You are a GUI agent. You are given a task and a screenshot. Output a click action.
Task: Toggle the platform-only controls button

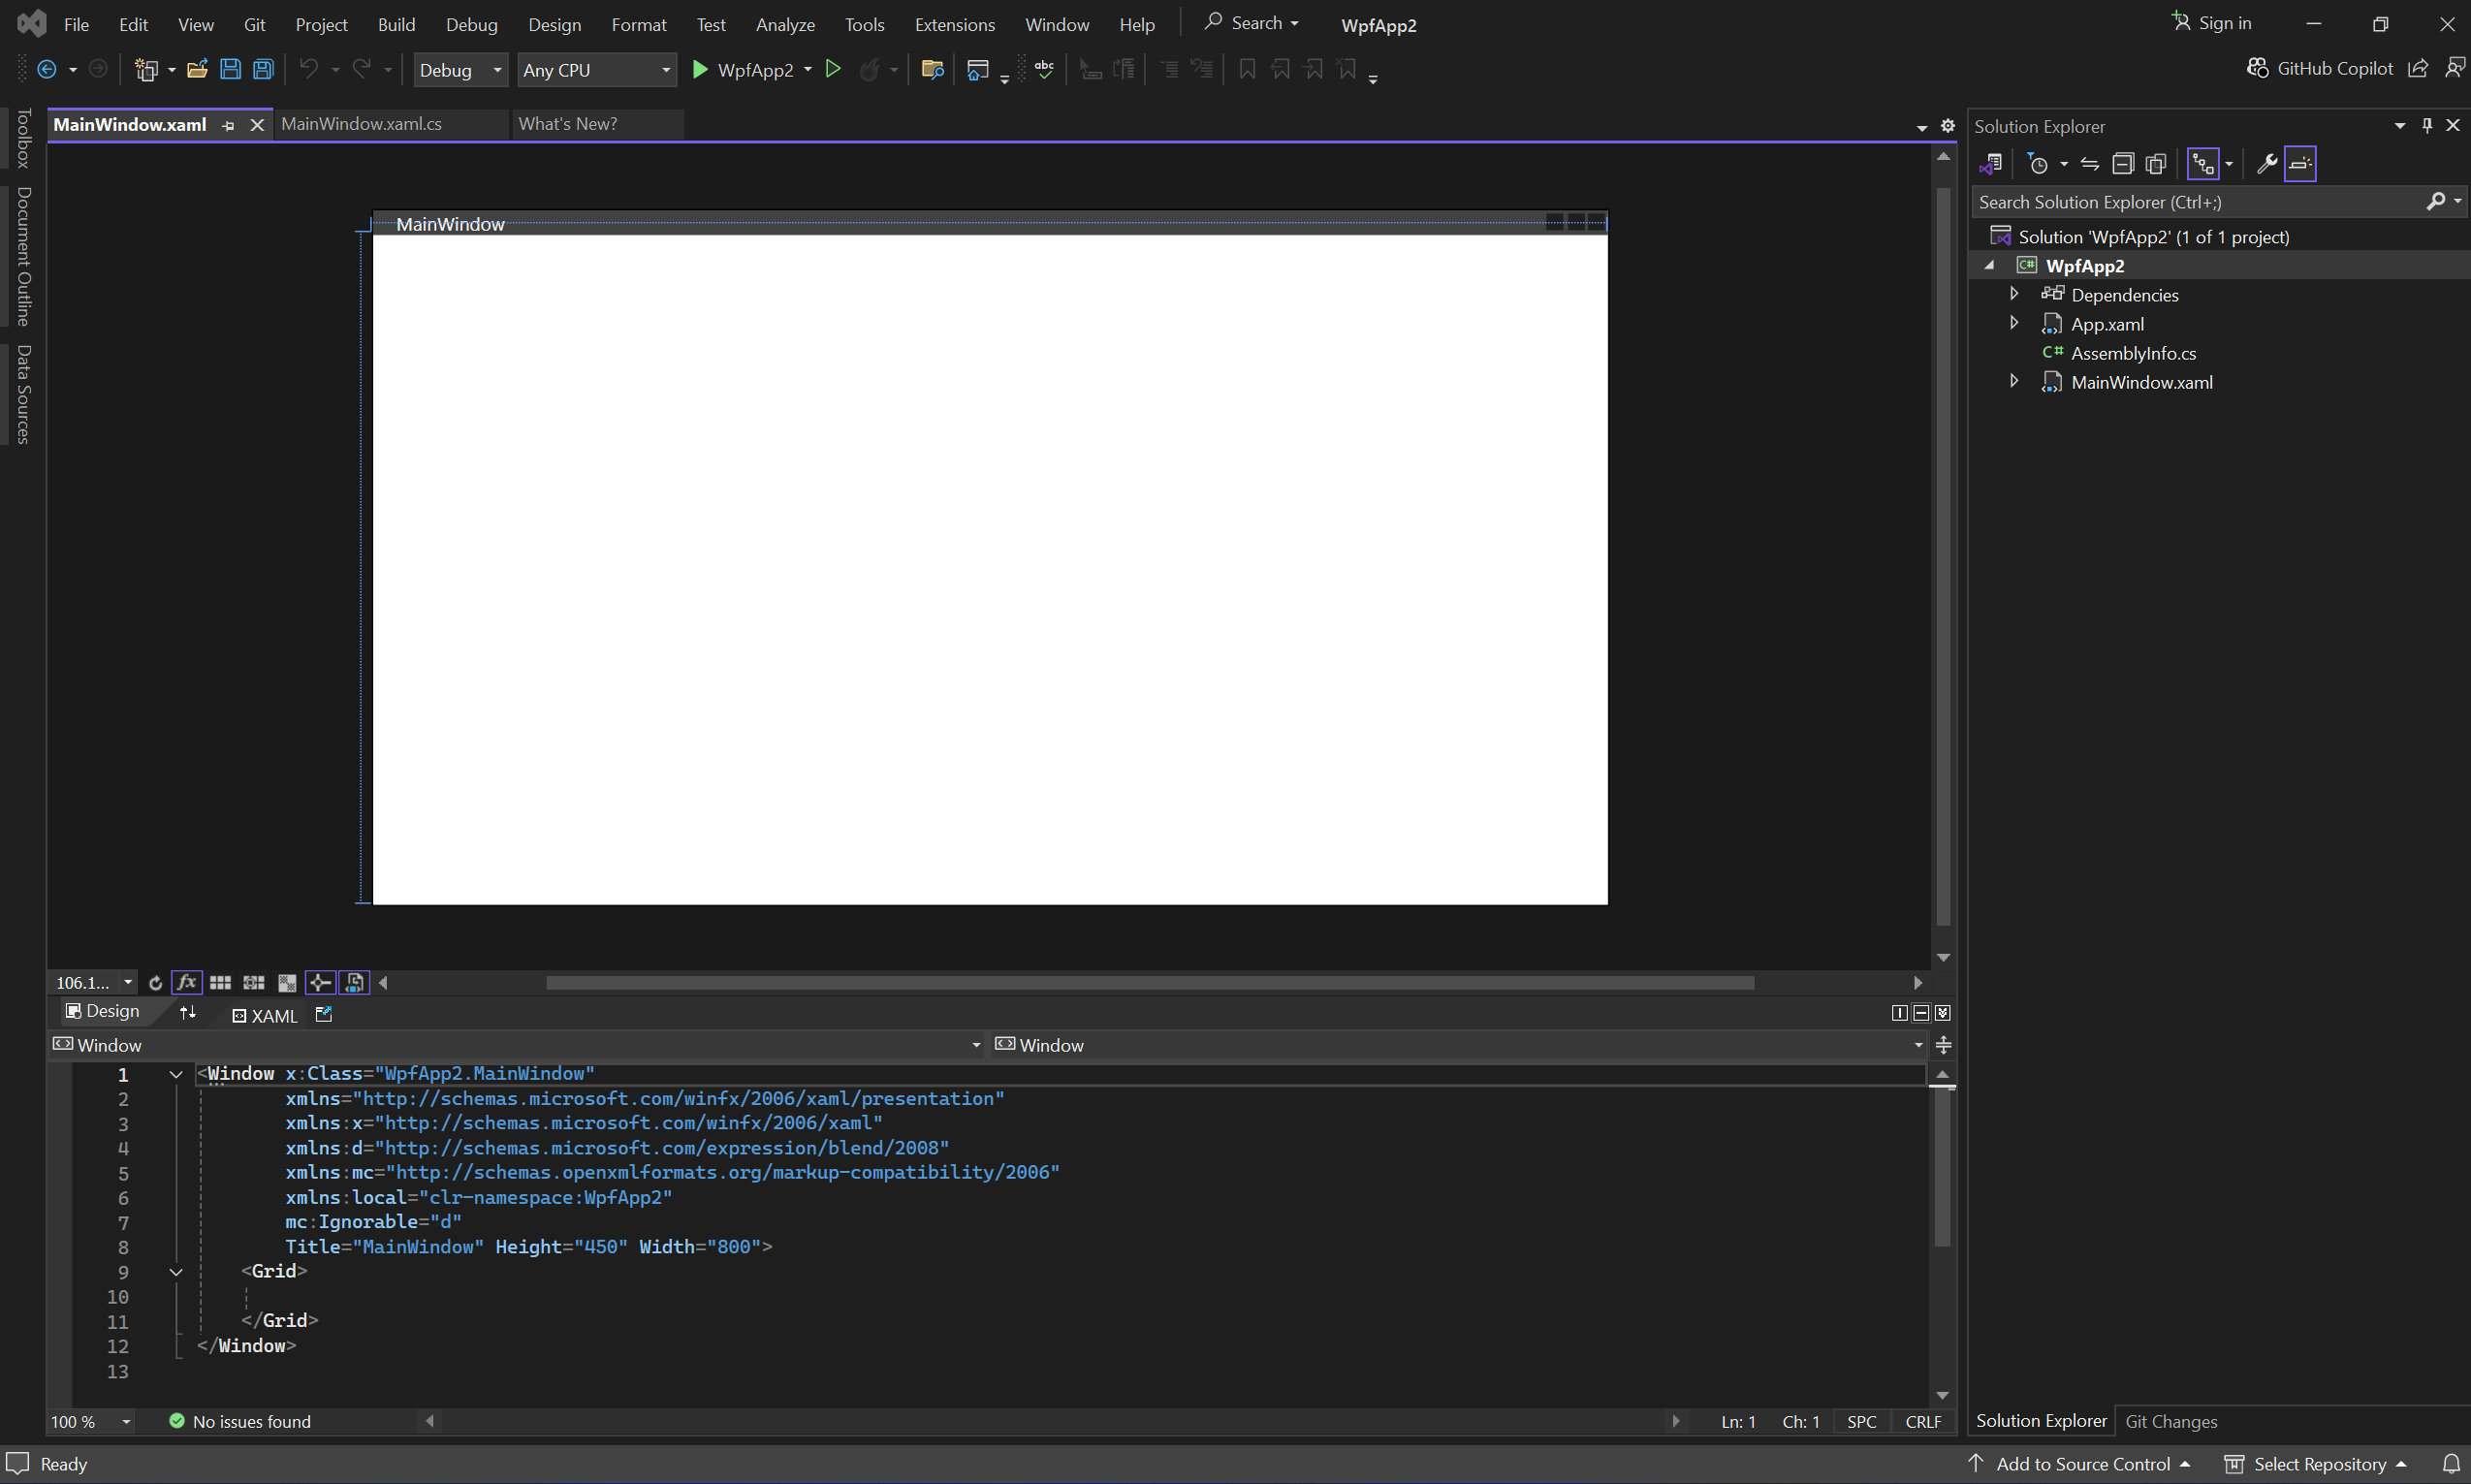354,983
